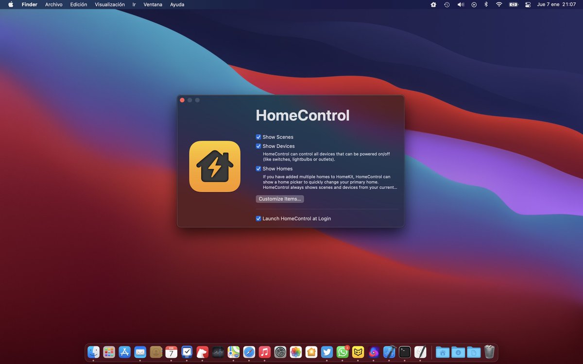Open the Now Playing menu bar icon
Viewport: 583px width, 364px height.
[x=474, y=4]
